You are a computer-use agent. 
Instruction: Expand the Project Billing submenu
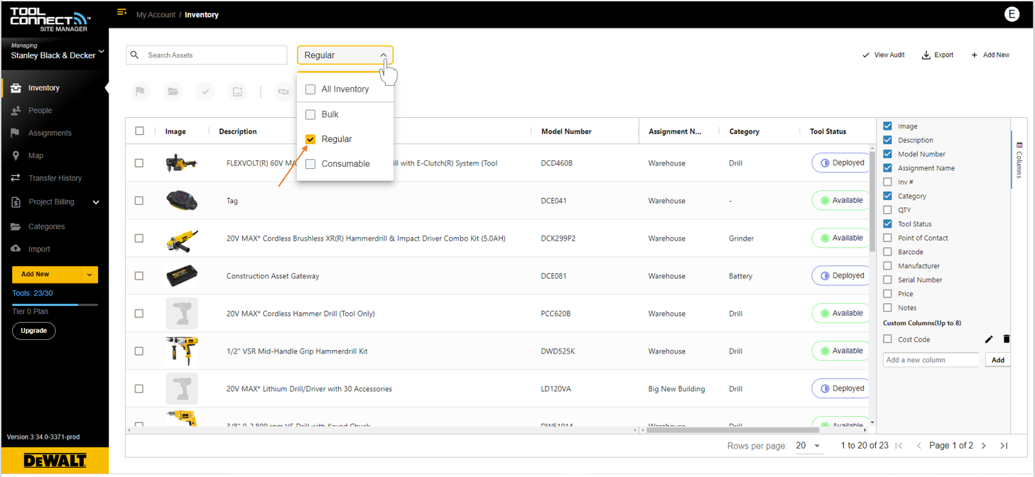(x=96, y=202)
